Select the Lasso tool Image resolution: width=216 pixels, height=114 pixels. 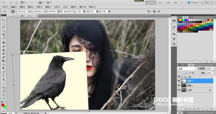coord(4,27)
